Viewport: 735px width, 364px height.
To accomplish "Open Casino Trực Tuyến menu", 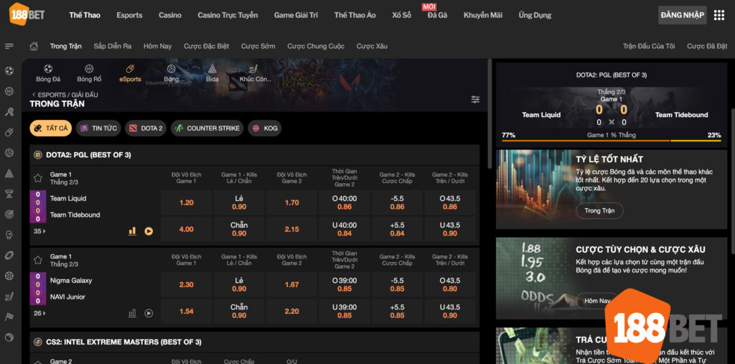I will coord(228,15).
